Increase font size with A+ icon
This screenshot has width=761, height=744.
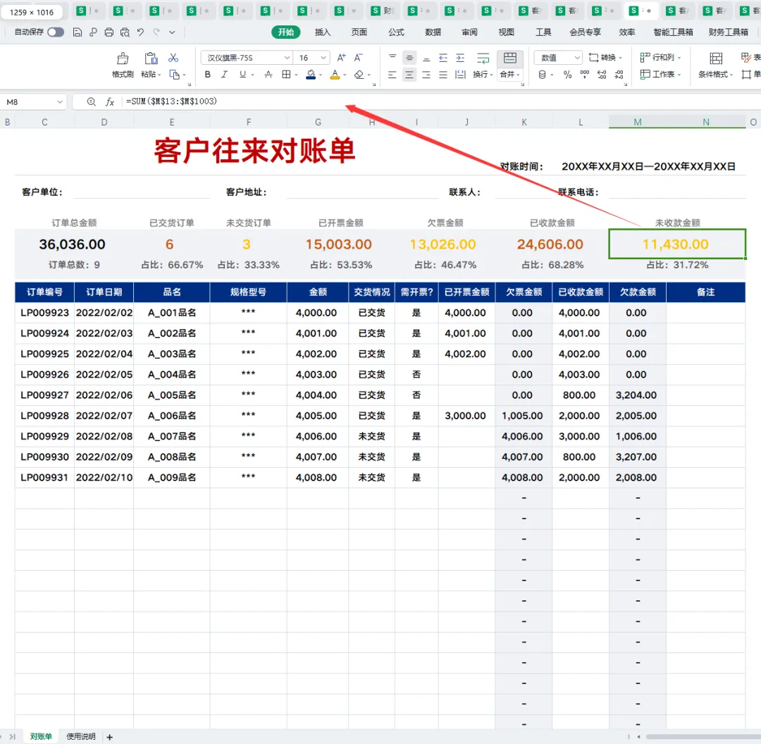point(342,57)
